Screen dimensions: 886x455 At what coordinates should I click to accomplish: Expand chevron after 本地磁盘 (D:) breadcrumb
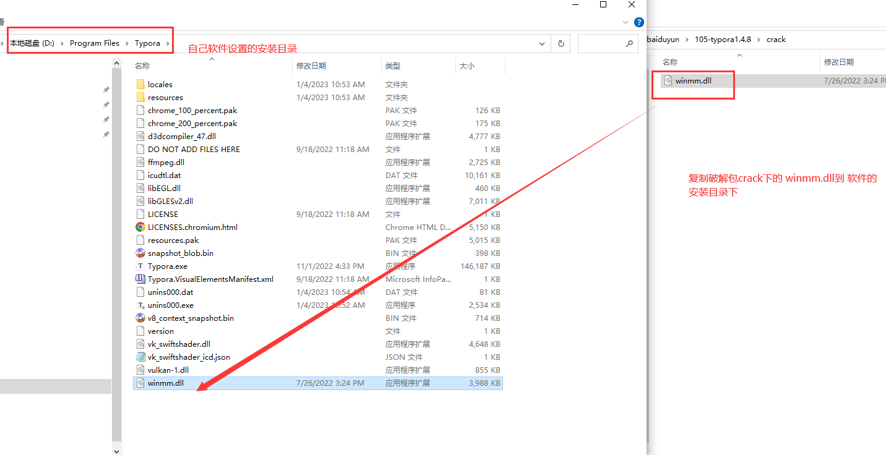click(62, 43)
